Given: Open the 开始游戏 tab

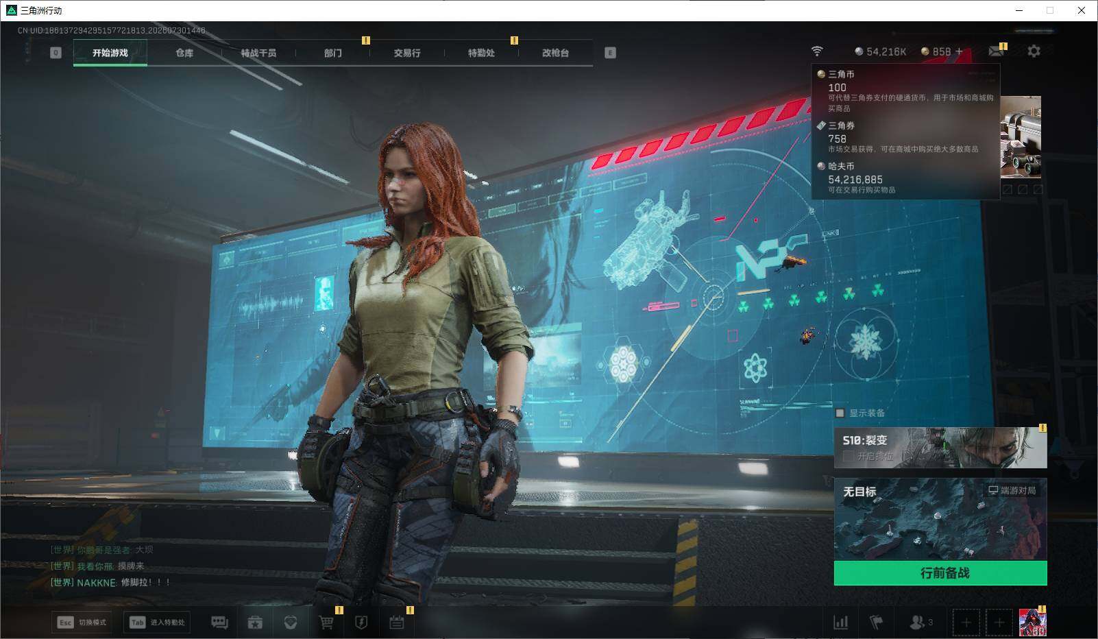Looking at the screenshot, I should [110, 53].
